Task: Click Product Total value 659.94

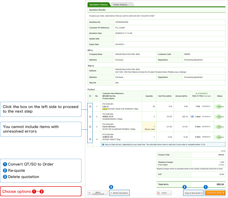Action: click(x=221, y=155)
